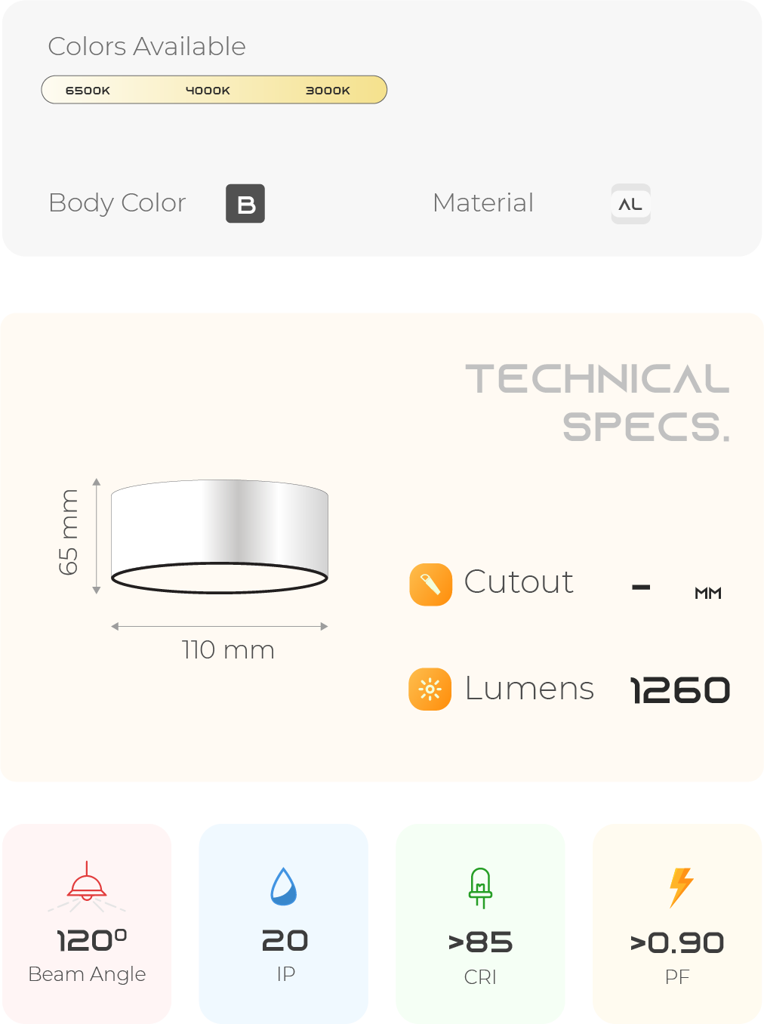Click the blue IP water drop icon
764x1024 pixels.
(284, 886)
